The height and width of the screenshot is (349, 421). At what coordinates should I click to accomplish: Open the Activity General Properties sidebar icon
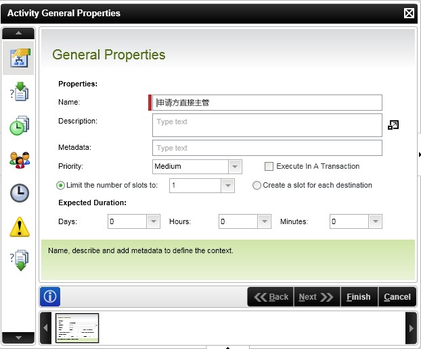pyautogui.click(x=20, y=58)
